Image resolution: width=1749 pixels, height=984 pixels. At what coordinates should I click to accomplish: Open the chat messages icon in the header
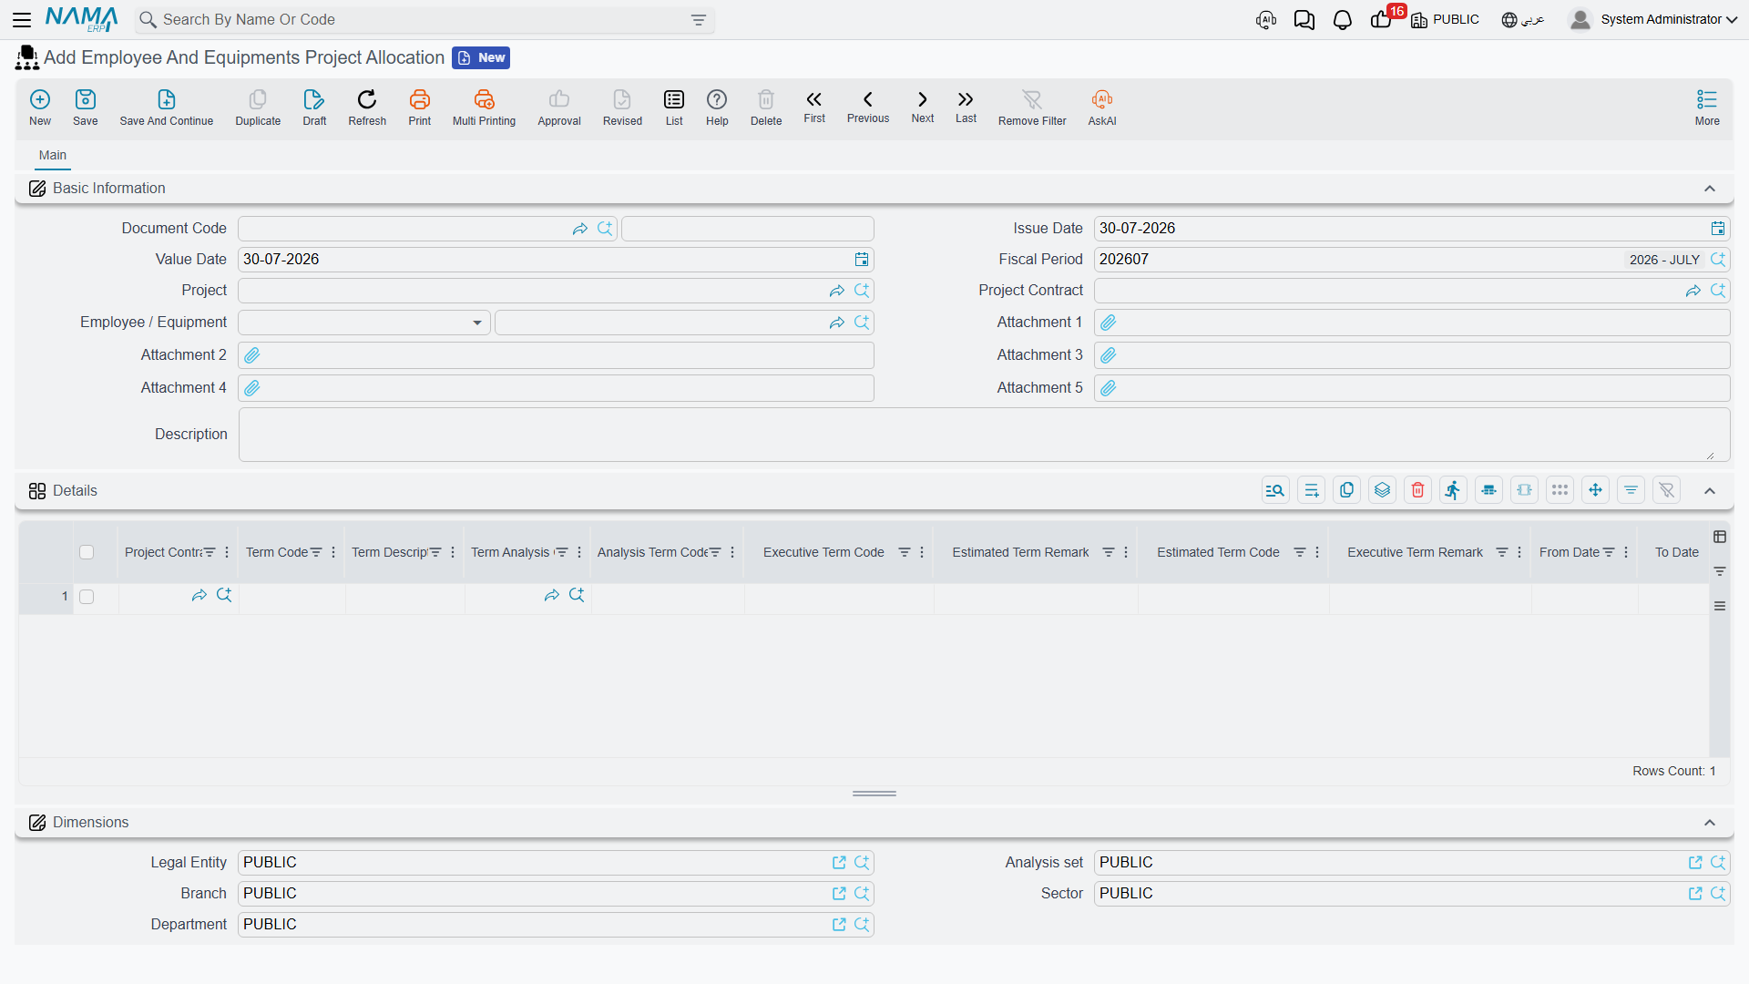click(x=1304, y=20)
